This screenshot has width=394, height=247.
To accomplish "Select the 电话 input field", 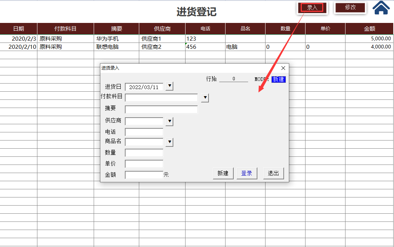I will tap(144, 132).
